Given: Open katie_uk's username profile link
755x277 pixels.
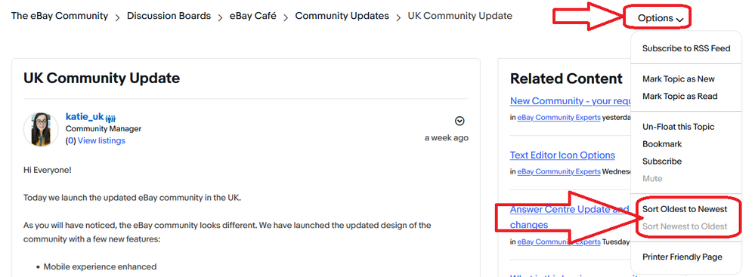Looking at the screenshot, I should coord(85,116).
